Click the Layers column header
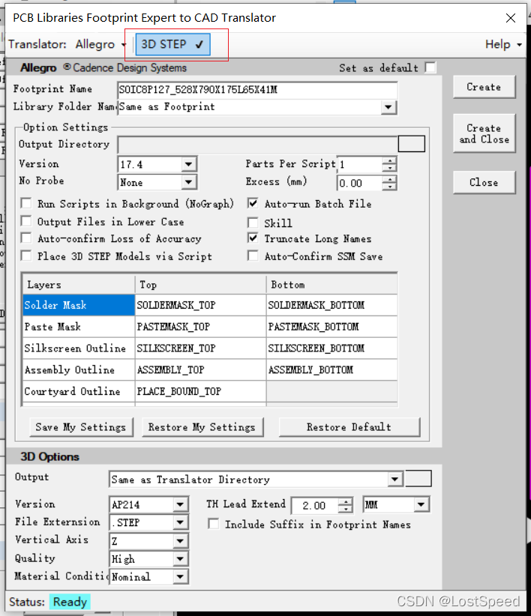 tap(79, 285)
